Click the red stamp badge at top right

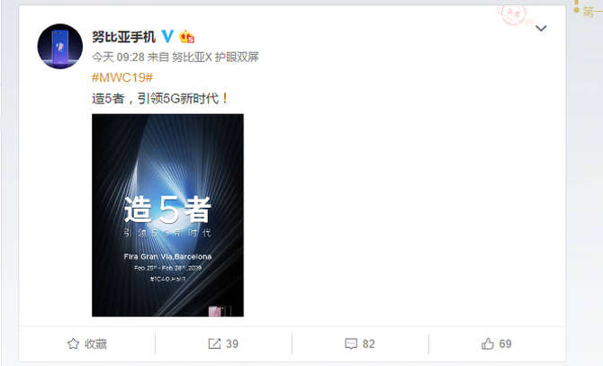click(x=513, y=14)
